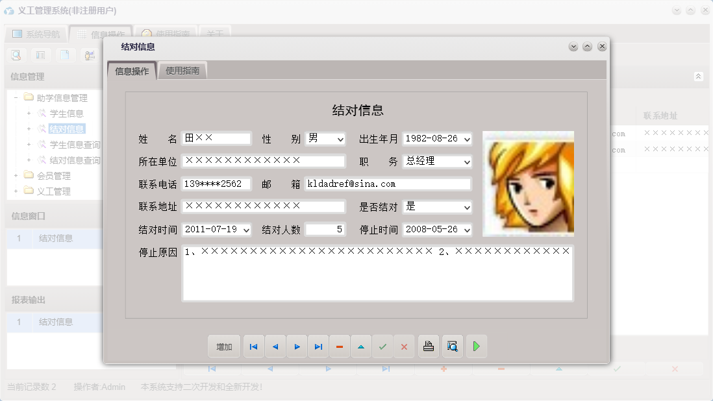Click the avatar photo thumbnail
The image size is (713, 401).
pyautogui.click(x=528, y=184)
